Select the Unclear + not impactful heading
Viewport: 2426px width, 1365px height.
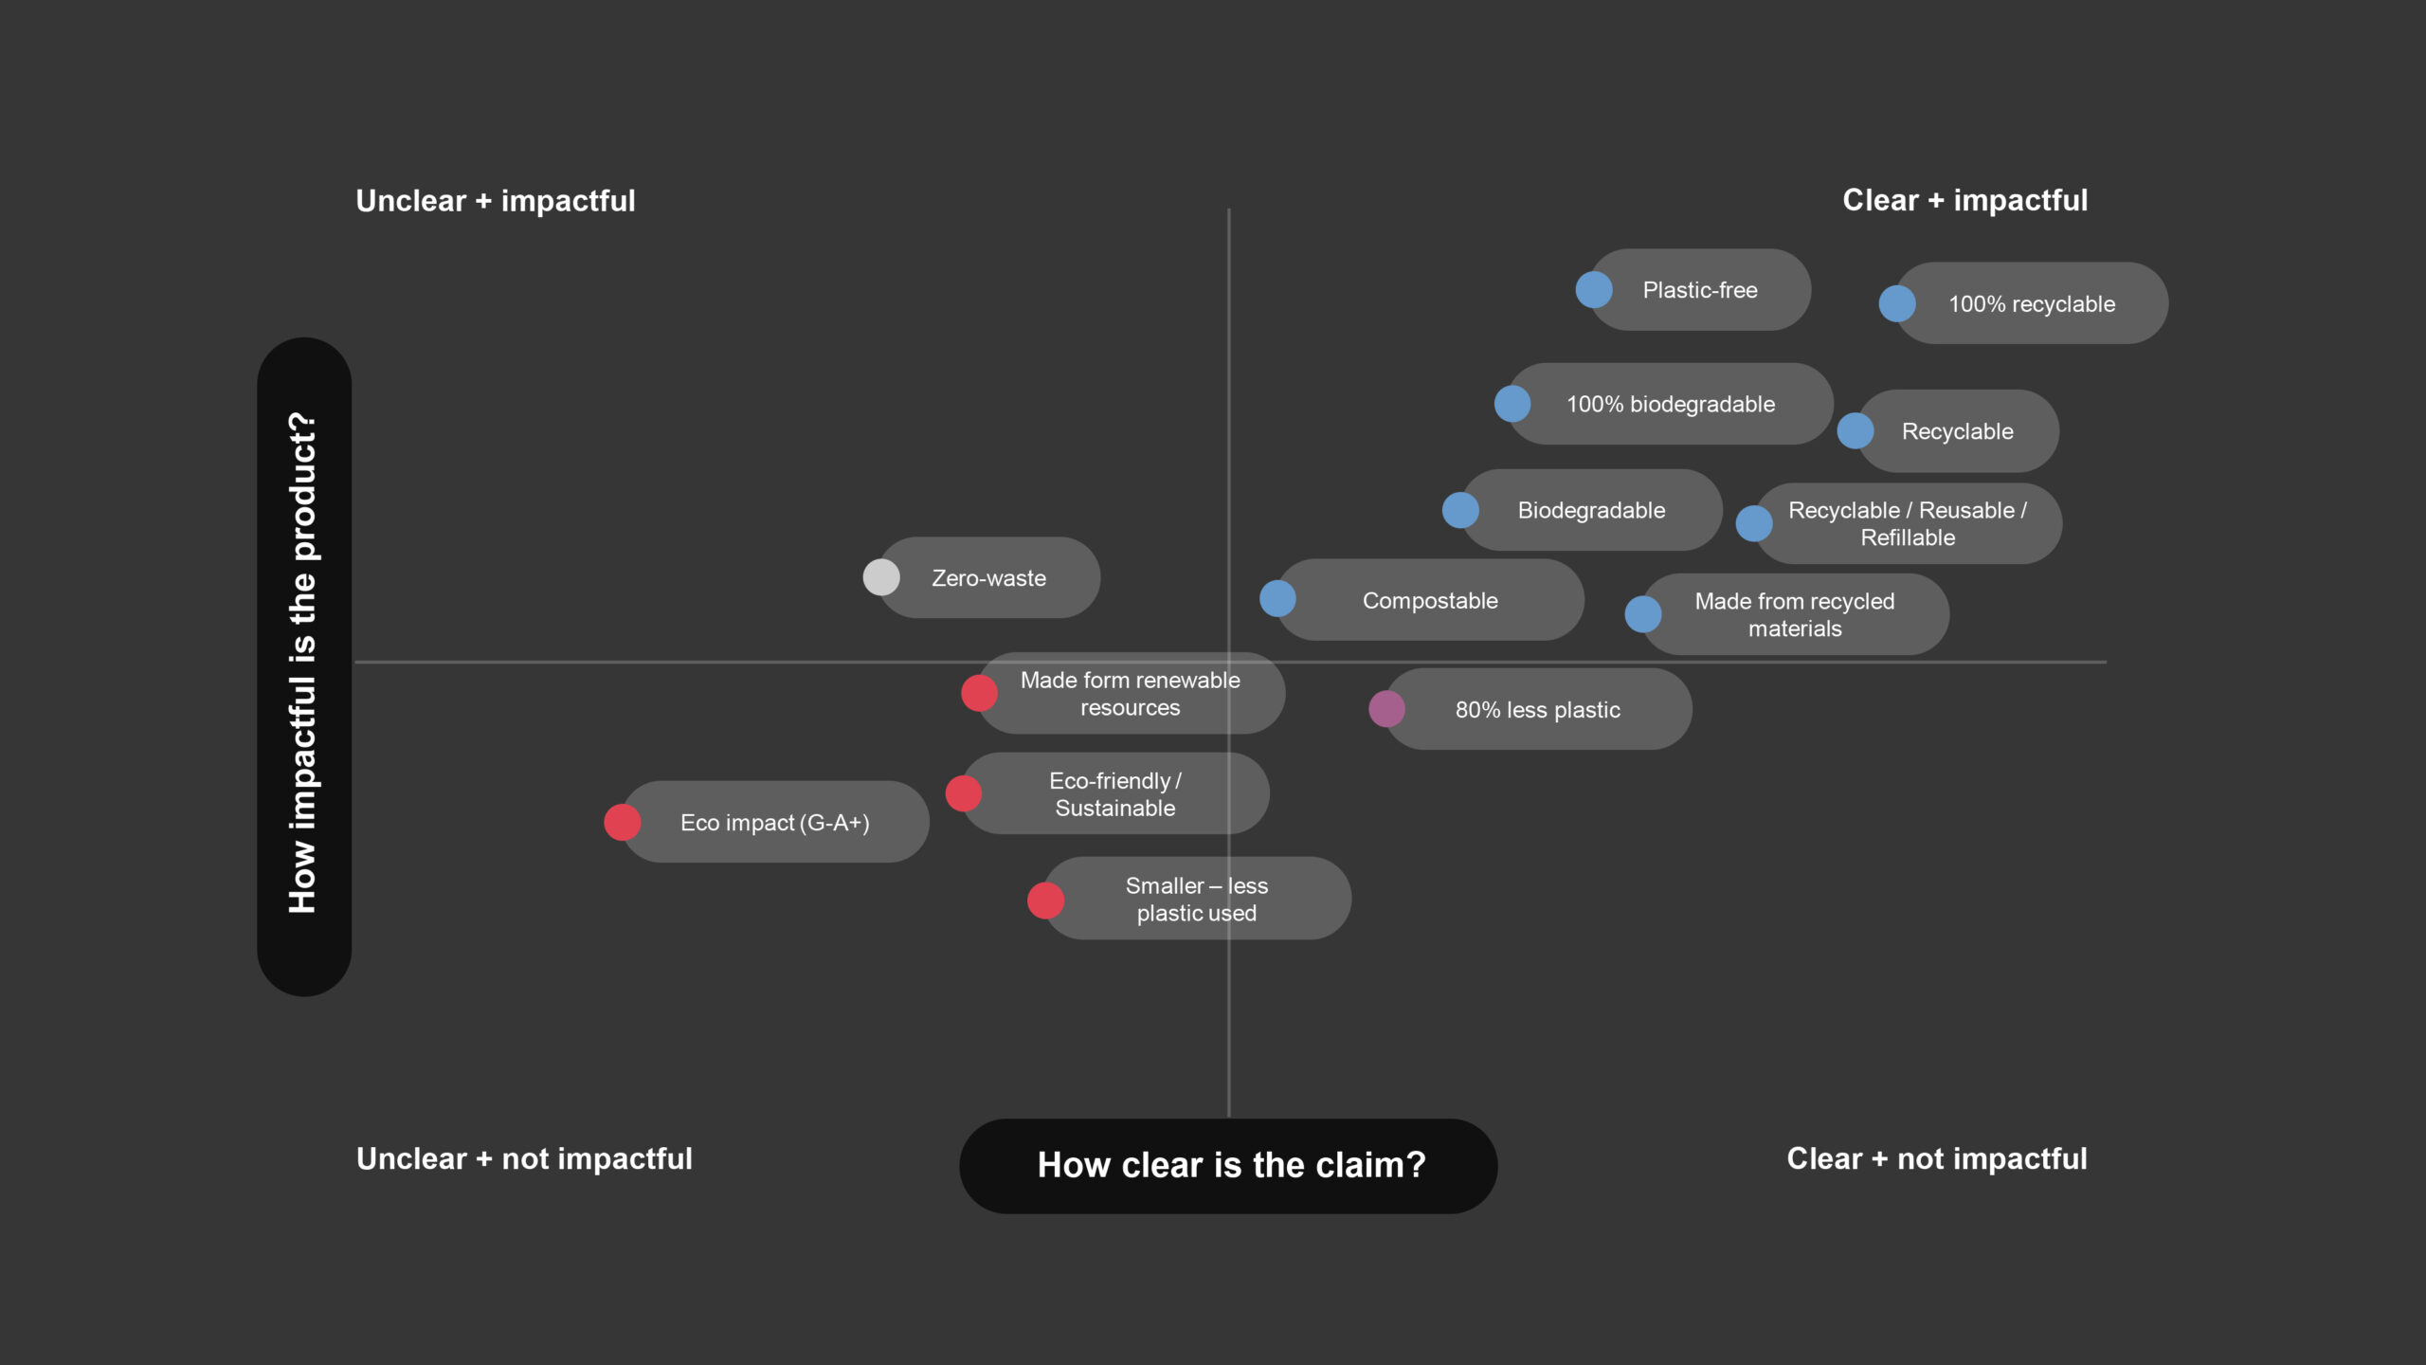click(524, 1158)
